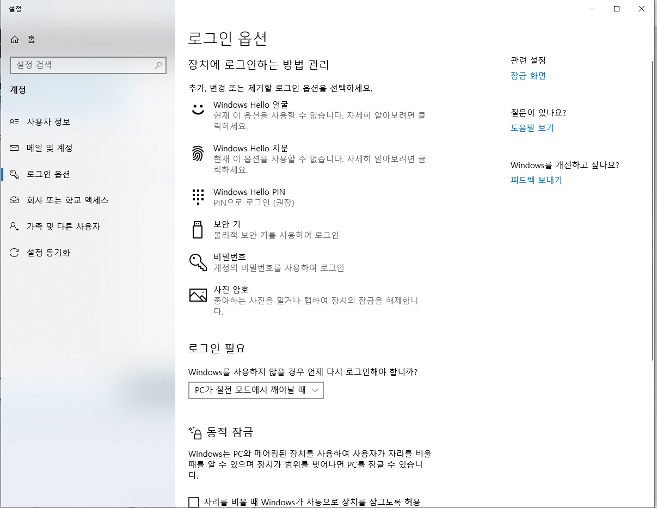Click the 동적 잠금 section heading text
Viewport: 657px width, 508px height.
coord(230,433)
